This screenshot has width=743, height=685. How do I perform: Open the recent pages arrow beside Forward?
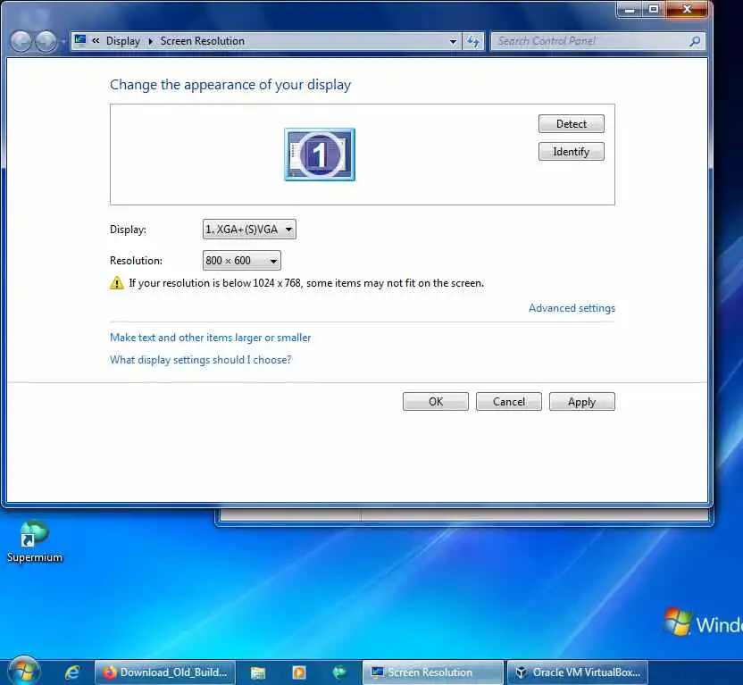[x=63, y=42]
